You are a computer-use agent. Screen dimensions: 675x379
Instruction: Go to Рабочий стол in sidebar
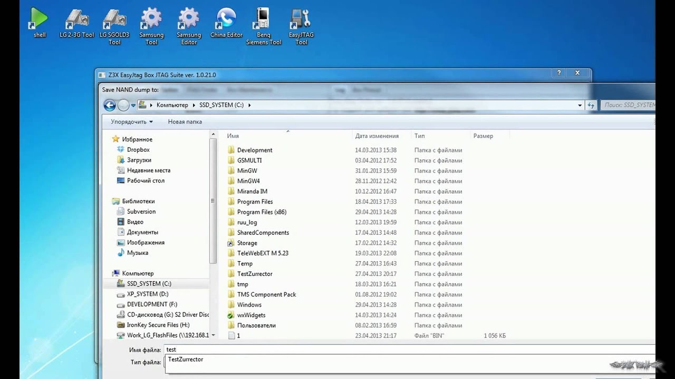click(x=146, y=181)
